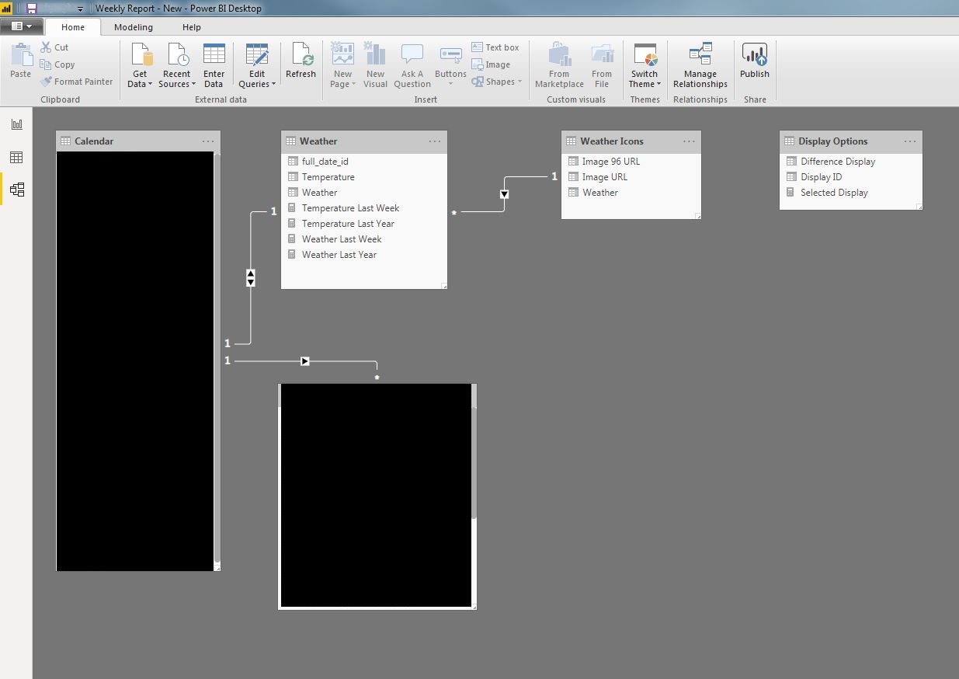This screenshot has width=959, height=679.
Task: Select Weather to Weather Icons relationship arrow
Action: tap(505, 193)
